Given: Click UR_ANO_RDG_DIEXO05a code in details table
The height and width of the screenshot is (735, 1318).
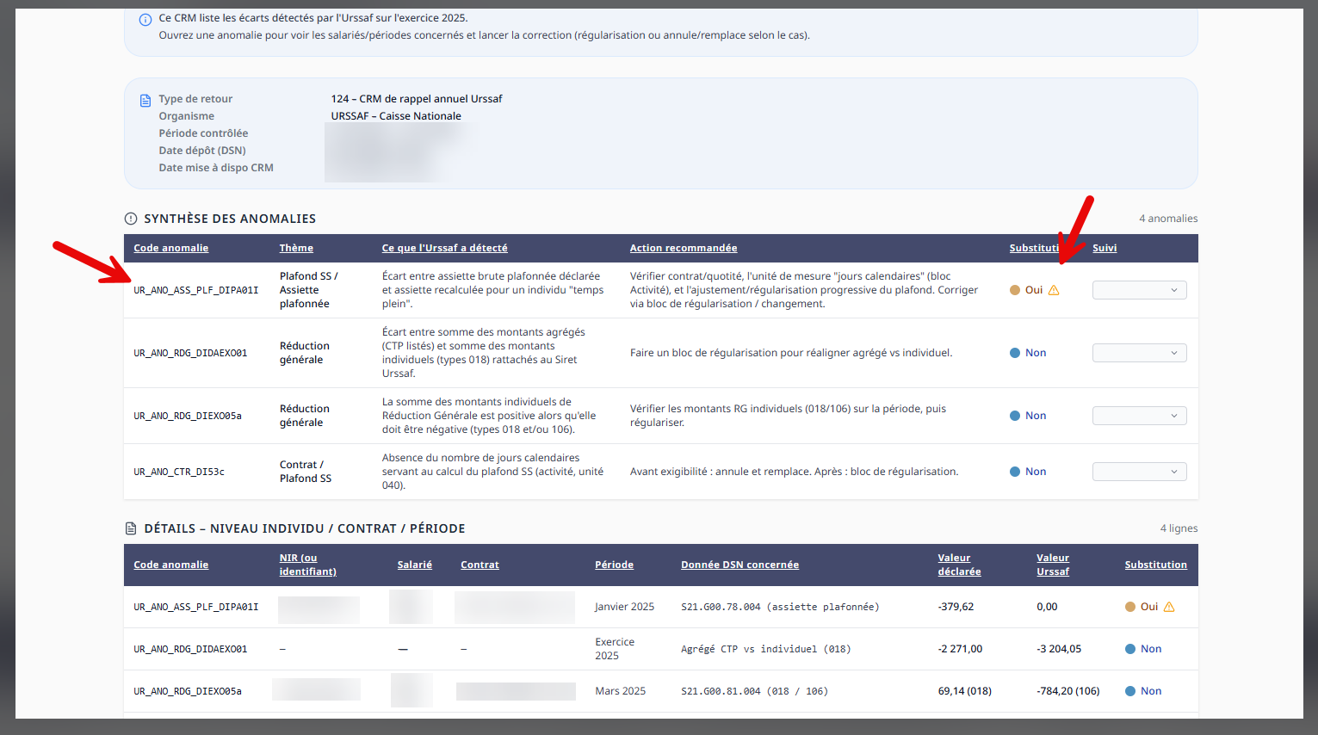Looking at the screenshot, I should pyautogui.click(x=188, y=691).
